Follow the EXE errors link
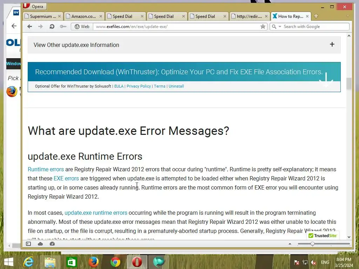This screenshot has height=269, width=359. [66, 178]
